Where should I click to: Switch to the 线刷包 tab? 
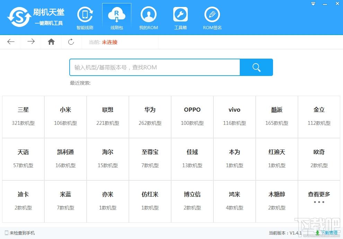(117, 18)
